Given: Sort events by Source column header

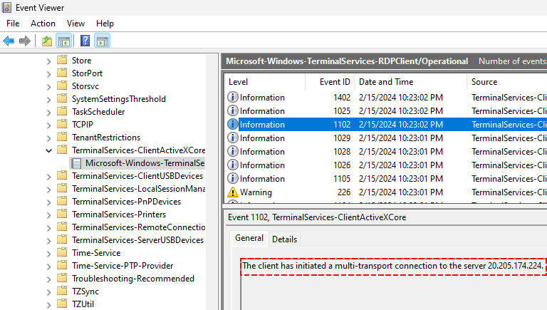Looking at the screenshot, I should (506, 82).
